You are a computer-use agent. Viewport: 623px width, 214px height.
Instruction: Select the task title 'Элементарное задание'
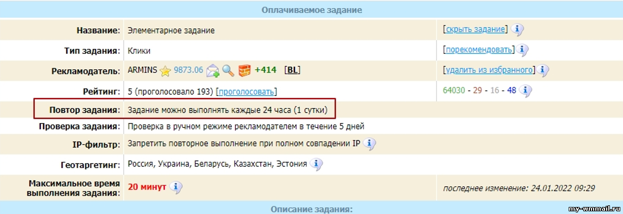point(171,30)
